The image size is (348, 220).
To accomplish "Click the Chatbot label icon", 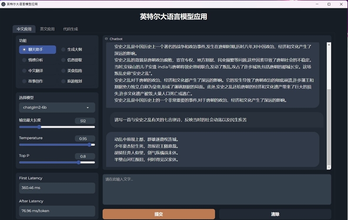I will click(106, 39).
